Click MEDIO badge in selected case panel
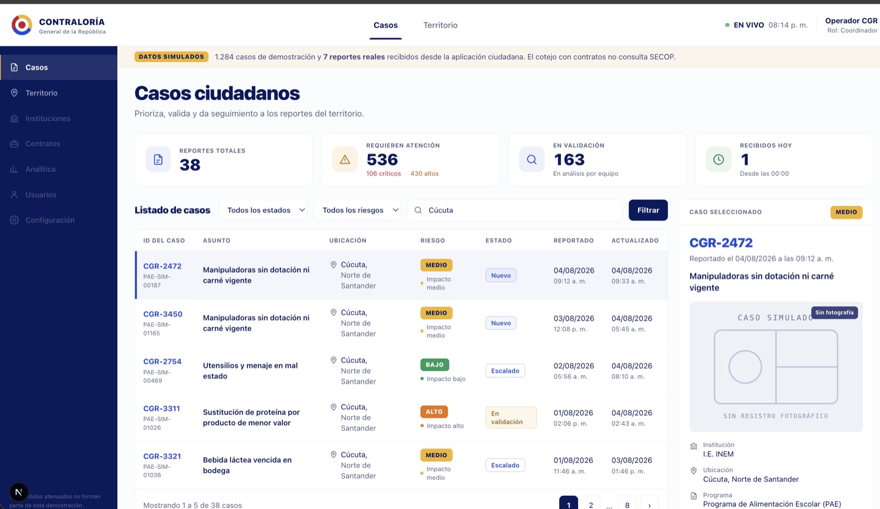Screen dimensions: 880x509 tap(846, 212)
